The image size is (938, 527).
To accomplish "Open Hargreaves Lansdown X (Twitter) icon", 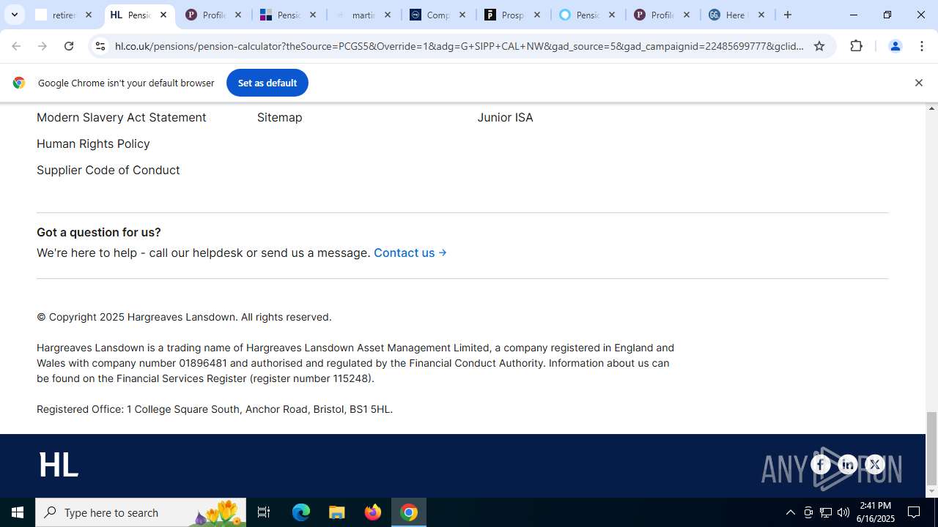I will 874,465.
